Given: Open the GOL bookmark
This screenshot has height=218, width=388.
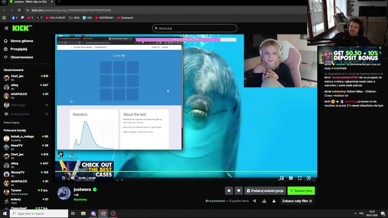Looking at the screenshot, I should [87, 18].
